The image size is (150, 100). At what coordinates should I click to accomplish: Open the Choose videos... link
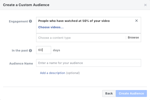click(51, 27)
